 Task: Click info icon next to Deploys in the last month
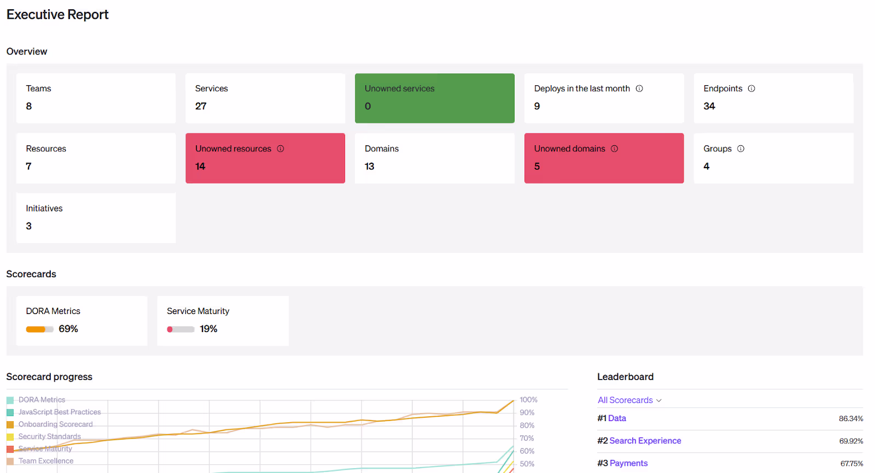click(x=639, y=88)
